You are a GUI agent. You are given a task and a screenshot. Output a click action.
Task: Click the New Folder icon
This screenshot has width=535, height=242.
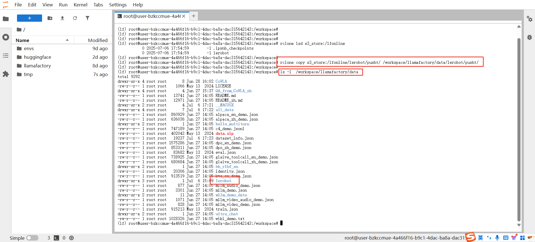pyautogui.click(x=50, y=18)
